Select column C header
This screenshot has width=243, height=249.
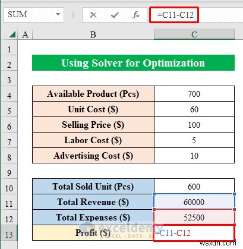[194, 34]
